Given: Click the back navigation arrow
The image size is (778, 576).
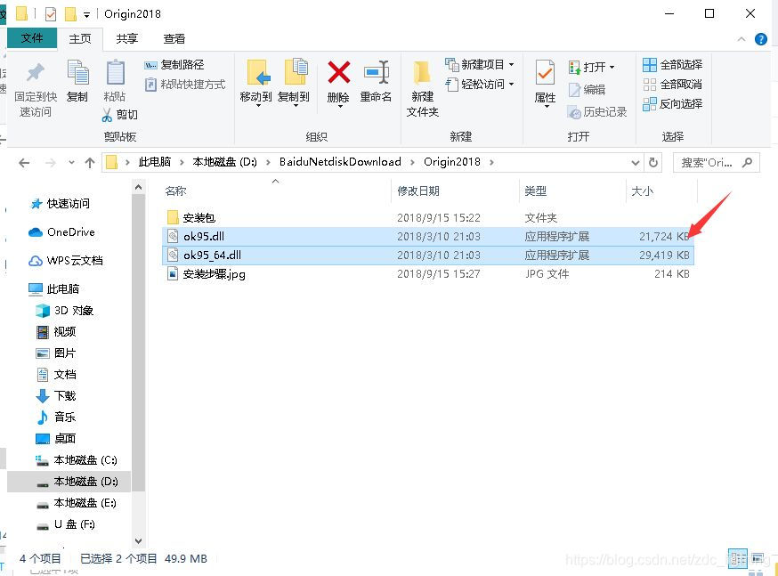Looking at the screenshot, I should [x=24, y=162].
